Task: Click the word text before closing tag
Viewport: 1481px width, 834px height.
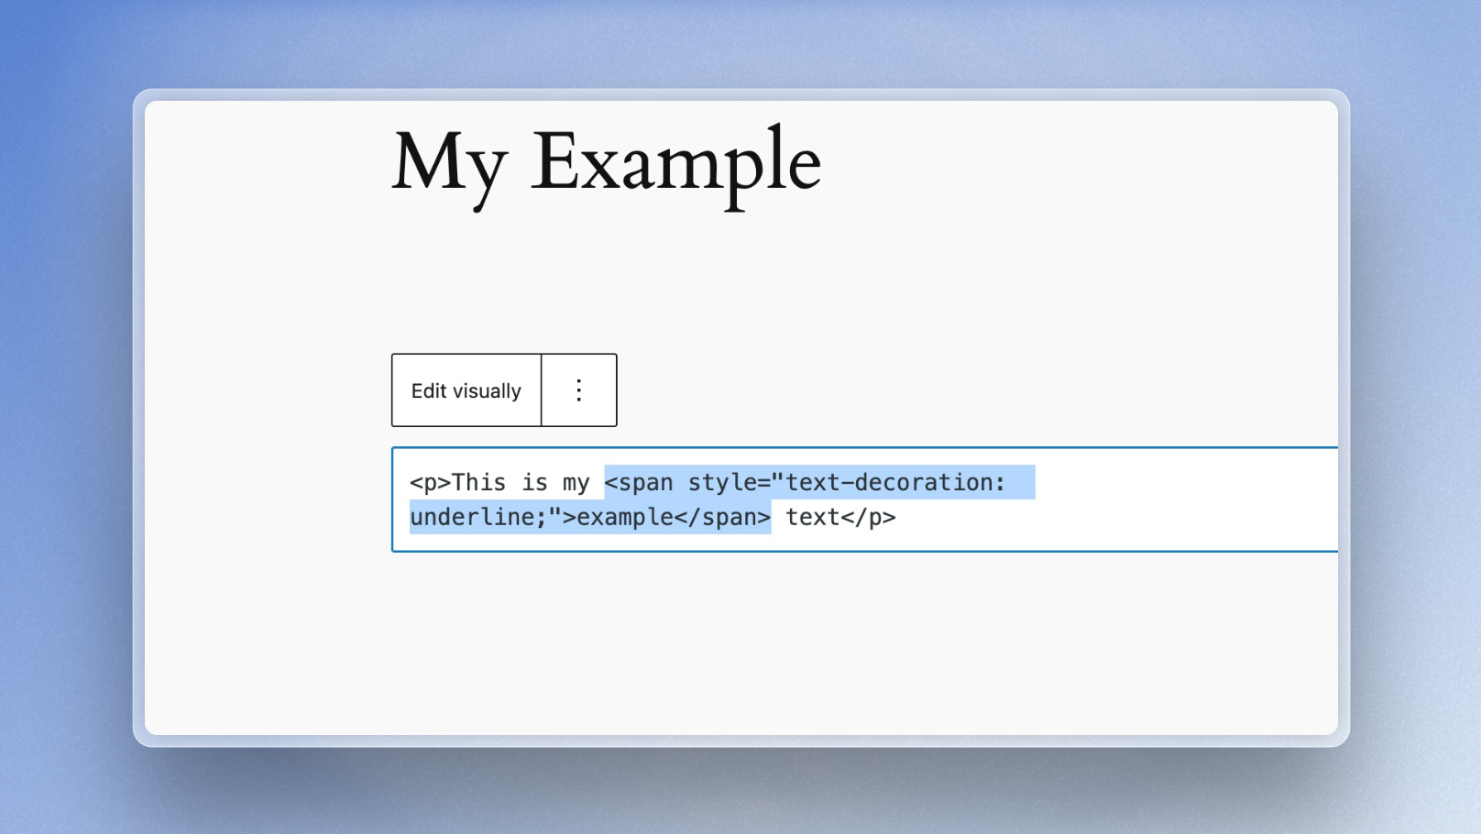Action: [812, 518]
